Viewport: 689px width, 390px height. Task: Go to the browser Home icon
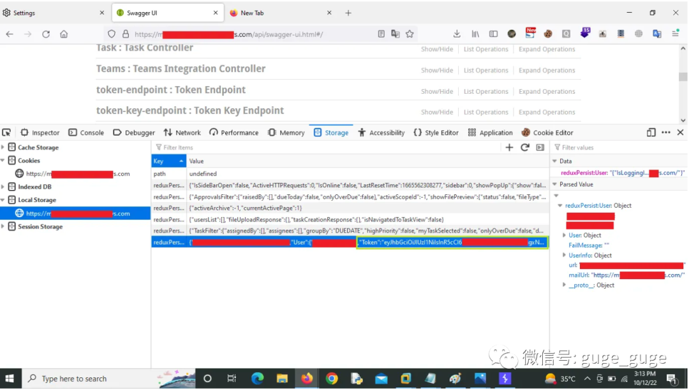point(64,34)
